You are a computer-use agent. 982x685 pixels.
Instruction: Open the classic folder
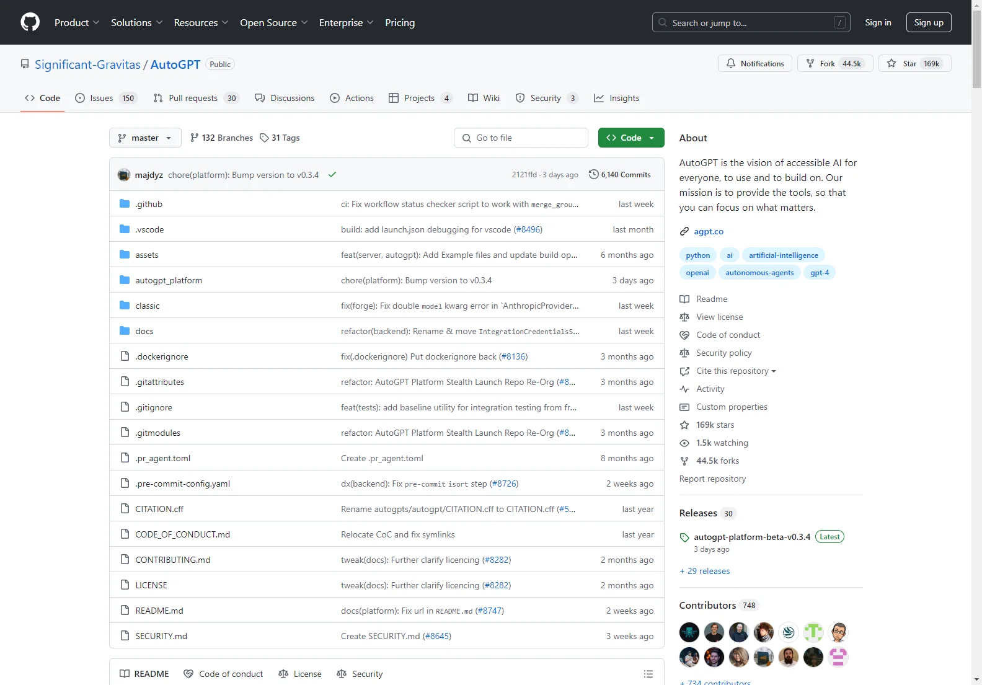click(x=148, y=306)
